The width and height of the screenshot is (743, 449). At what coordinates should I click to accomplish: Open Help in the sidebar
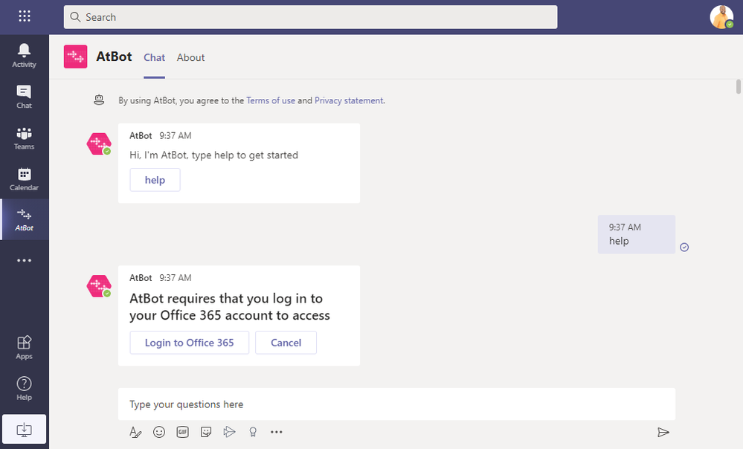pyautogui.click(x=24, y=388)
